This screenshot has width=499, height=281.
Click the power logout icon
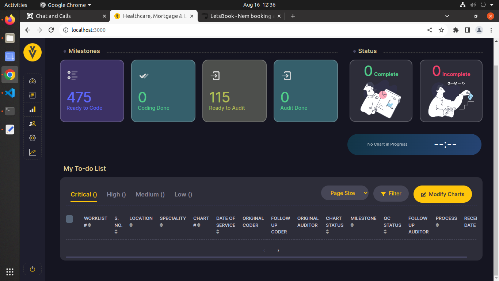(33, 269)
